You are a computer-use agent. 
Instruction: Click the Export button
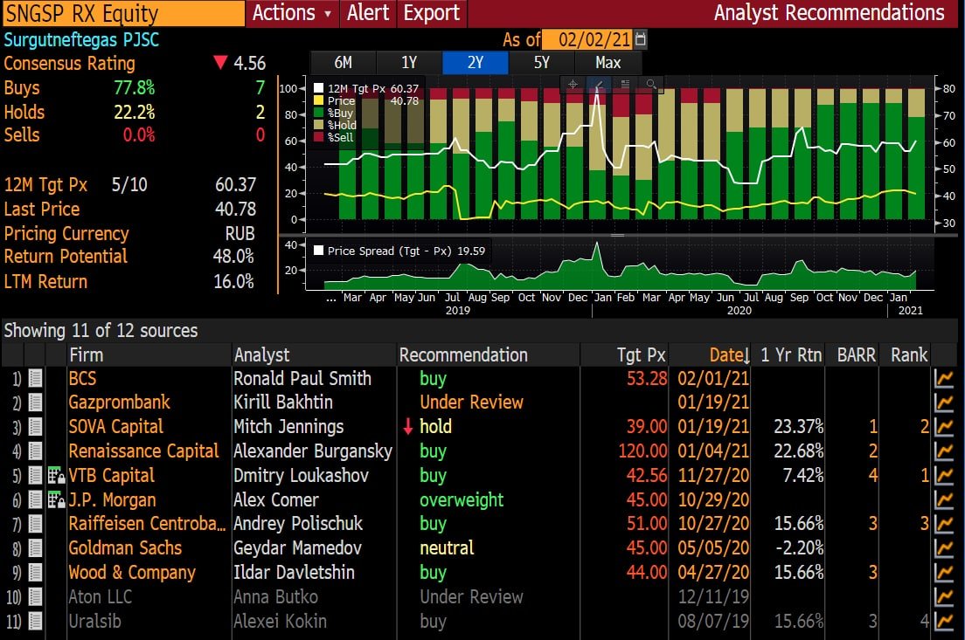[432, 13]
